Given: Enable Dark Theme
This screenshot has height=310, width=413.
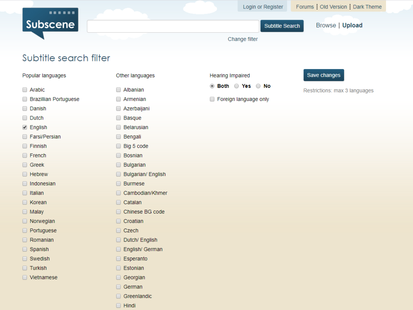Looking at the screenshot, I should coord(367,7).
